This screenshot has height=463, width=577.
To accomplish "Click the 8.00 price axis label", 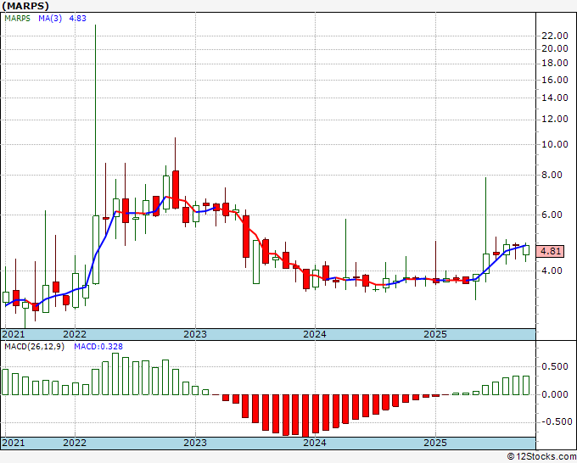I will click(x=552, y=175).
